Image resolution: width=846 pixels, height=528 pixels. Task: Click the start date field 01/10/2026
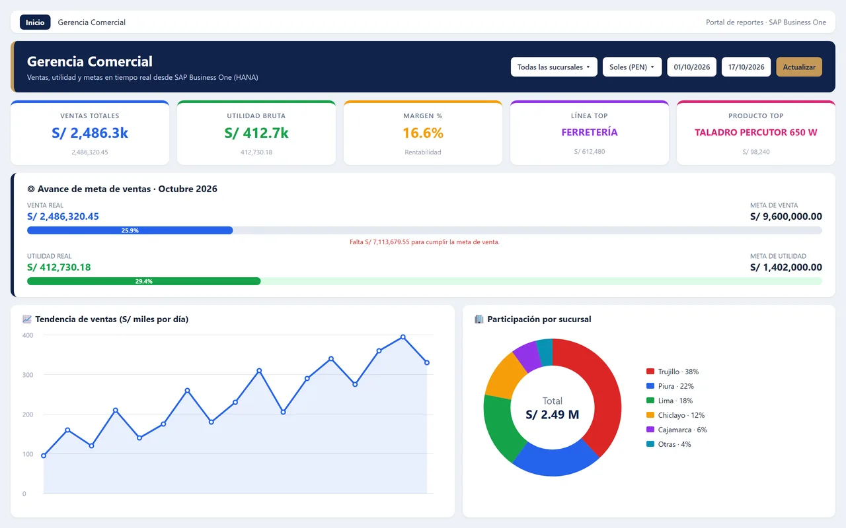tap(691, 67)
